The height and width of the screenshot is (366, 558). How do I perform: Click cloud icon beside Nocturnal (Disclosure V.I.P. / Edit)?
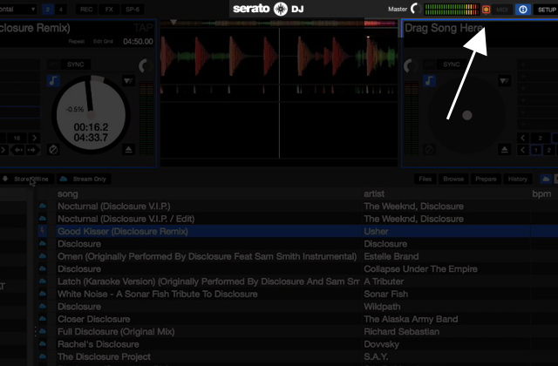43,219
